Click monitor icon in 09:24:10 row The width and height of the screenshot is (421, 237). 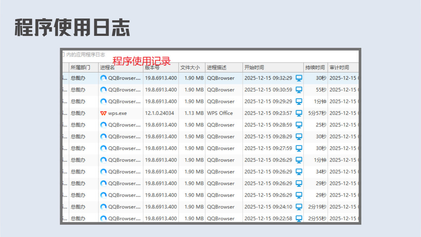[299, 207]
